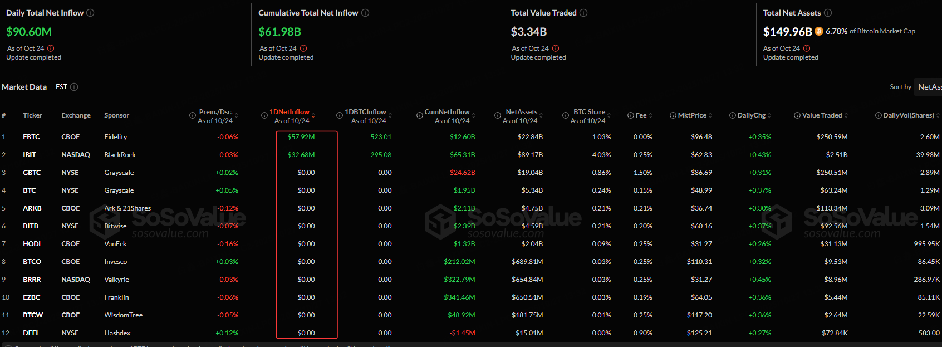Click info icon beside Cumulative Total Net Inflow
This screenshot has width=942, height=347.
(x=365, y=13)
